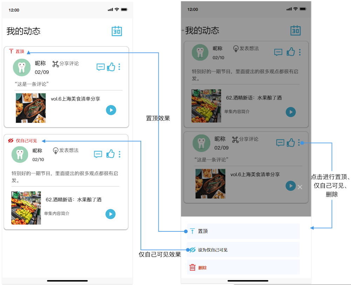Screen dimensions: 351x285
Task: Click the comment icon on the left pinned post
Action: tap(101, 67)
